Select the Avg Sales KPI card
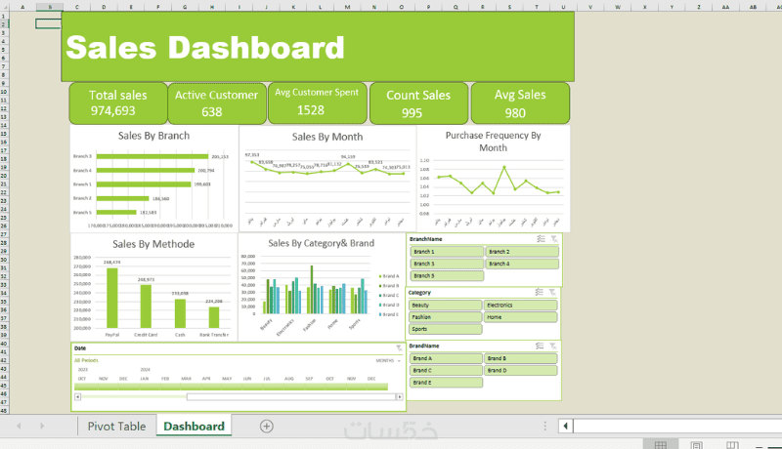 tap(520, 103)
